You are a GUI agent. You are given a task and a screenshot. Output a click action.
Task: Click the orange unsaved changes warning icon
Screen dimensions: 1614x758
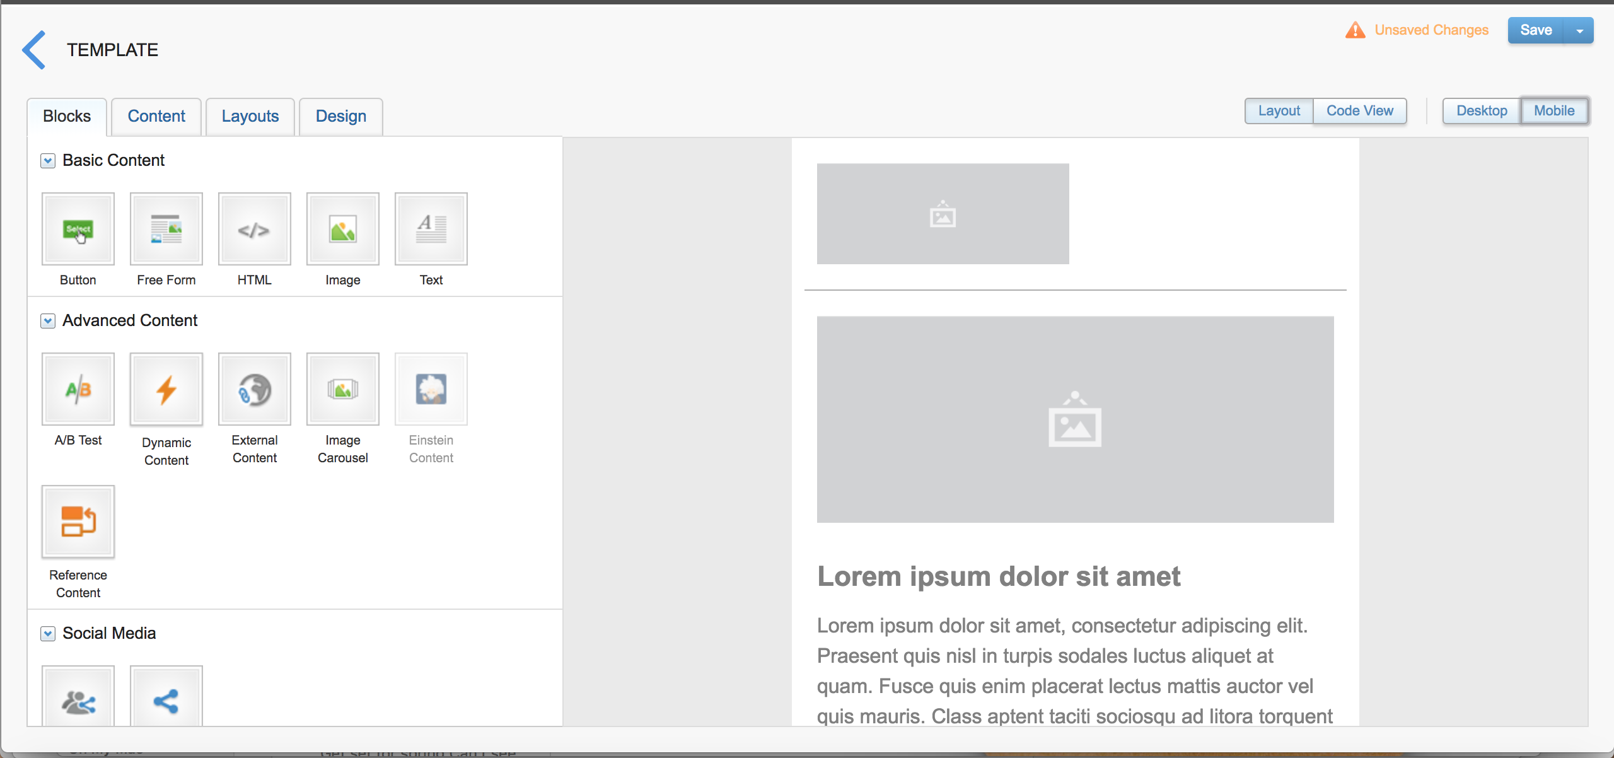(1355, 30)
